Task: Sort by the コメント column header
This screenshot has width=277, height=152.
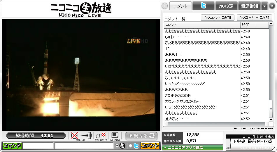Action: (202, 25)
